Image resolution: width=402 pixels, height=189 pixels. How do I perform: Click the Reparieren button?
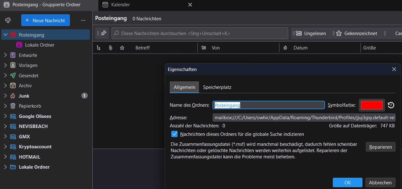pos(380,147)
